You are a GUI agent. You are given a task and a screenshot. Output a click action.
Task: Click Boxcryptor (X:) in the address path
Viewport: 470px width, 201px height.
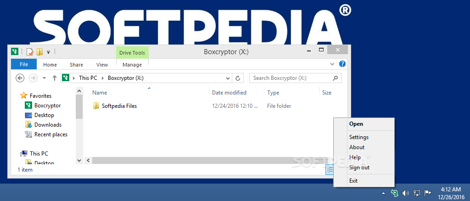tap(126, 78)
